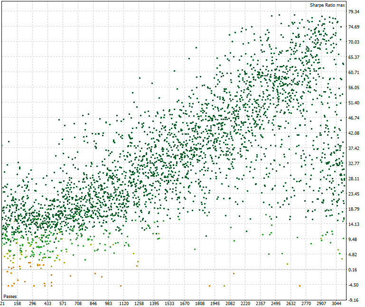Viewport: 365px width, 307px height.
Task: Click the 'Sharpe Ratio max' chart title
Action: point(328,5)
